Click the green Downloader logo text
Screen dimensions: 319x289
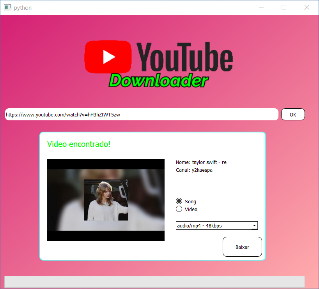(158, 81)
